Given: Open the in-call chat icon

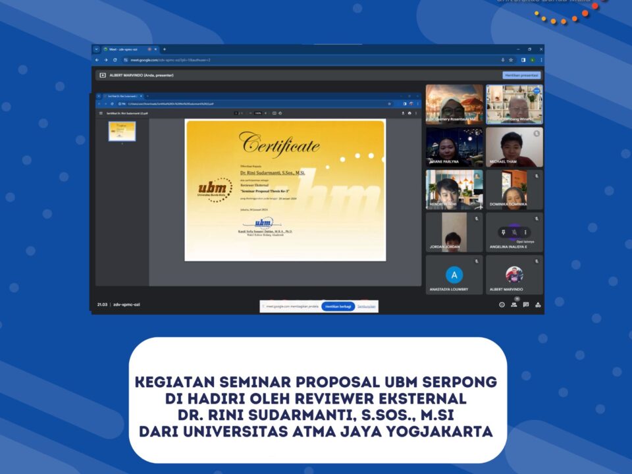Looking at the screenshot, I should (x=526, y=305).
